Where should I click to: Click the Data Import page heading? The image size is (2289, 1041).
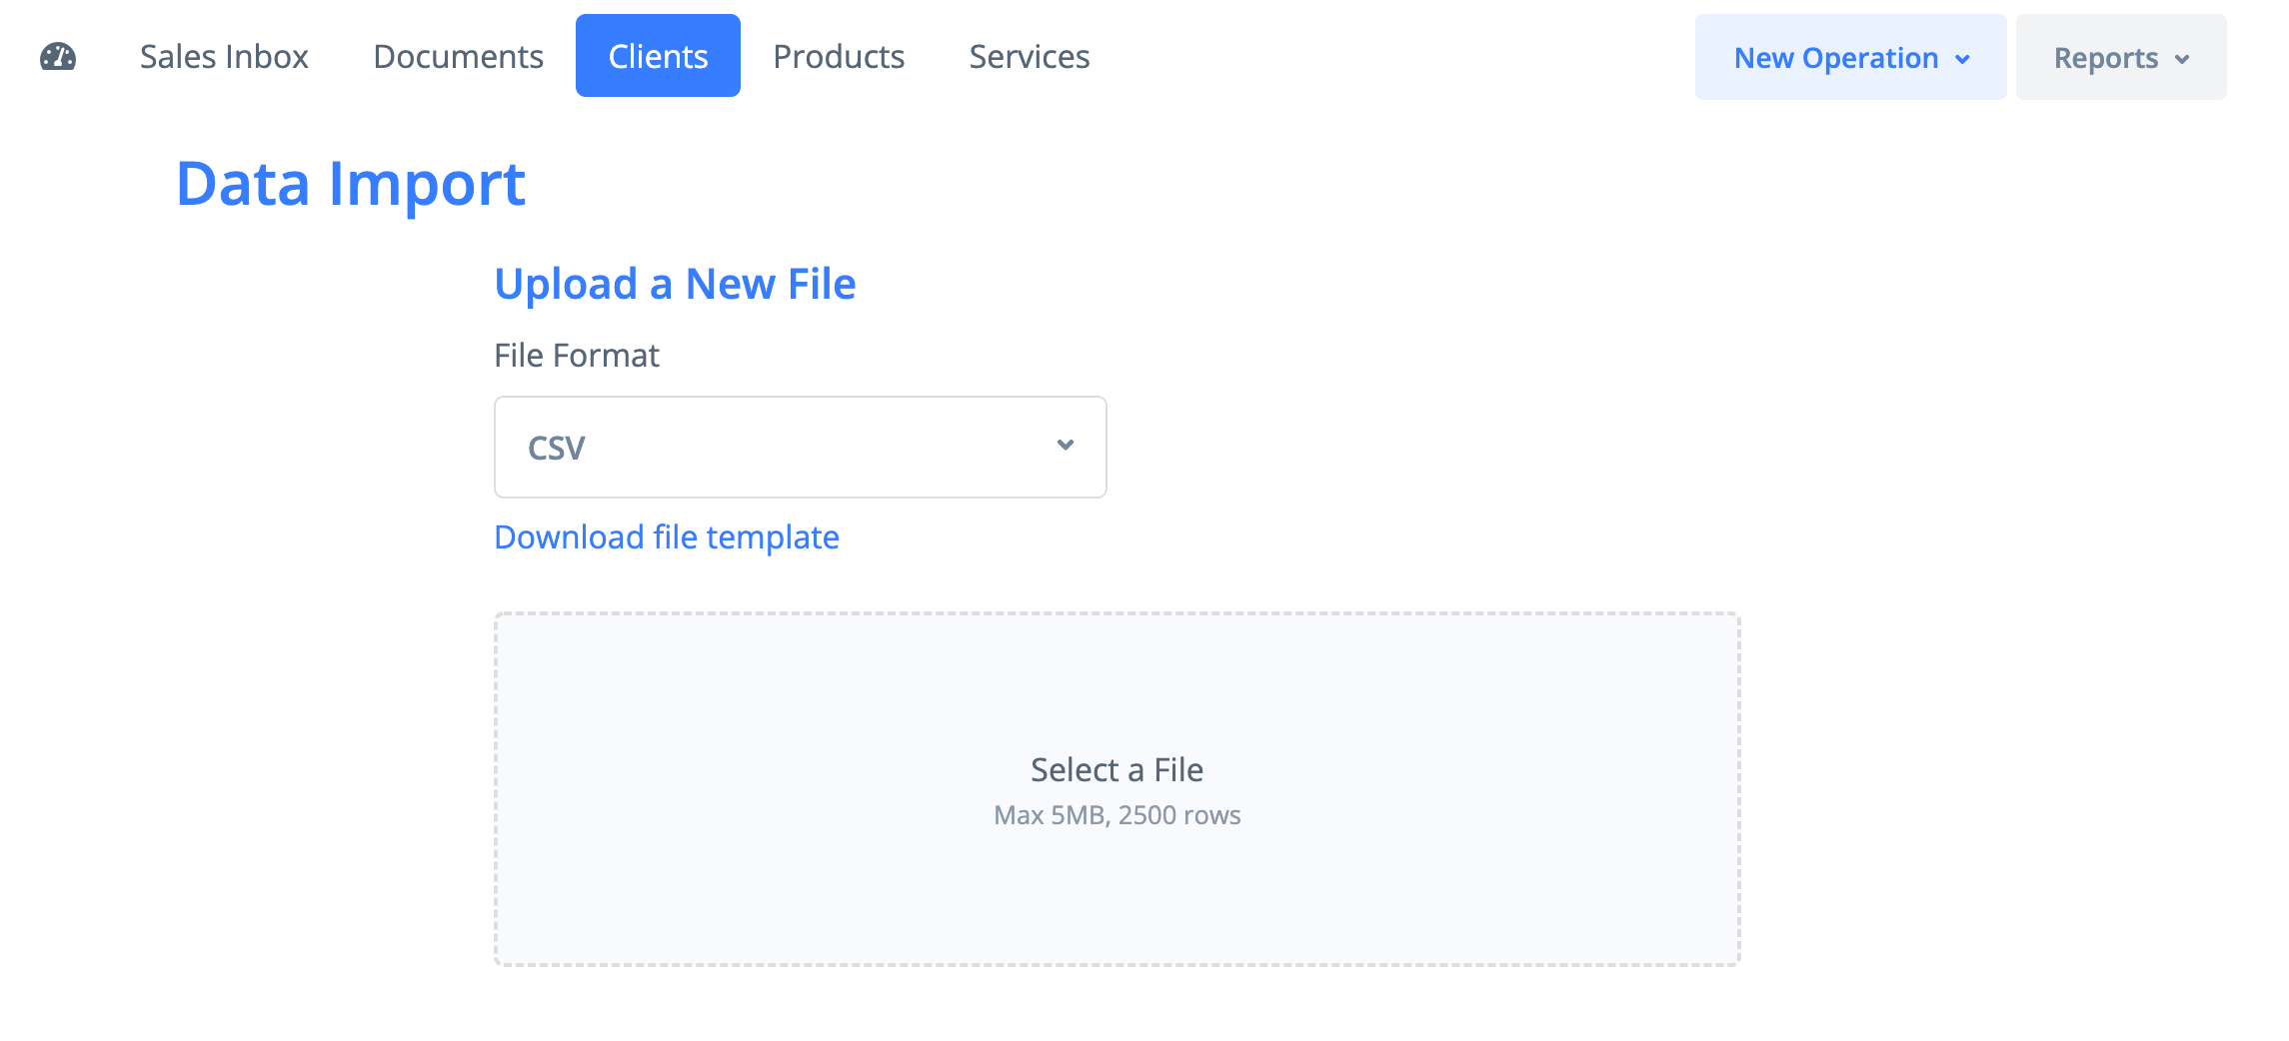[350, 184]
